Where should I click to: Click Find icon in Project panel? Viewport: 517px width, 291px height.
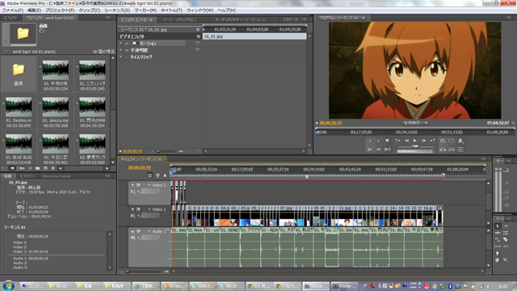(x=30, y=168)
